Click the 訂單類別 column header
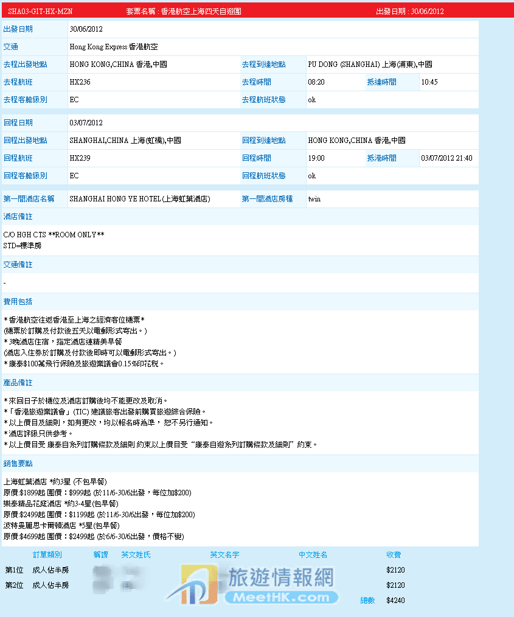 pos(47,555)
